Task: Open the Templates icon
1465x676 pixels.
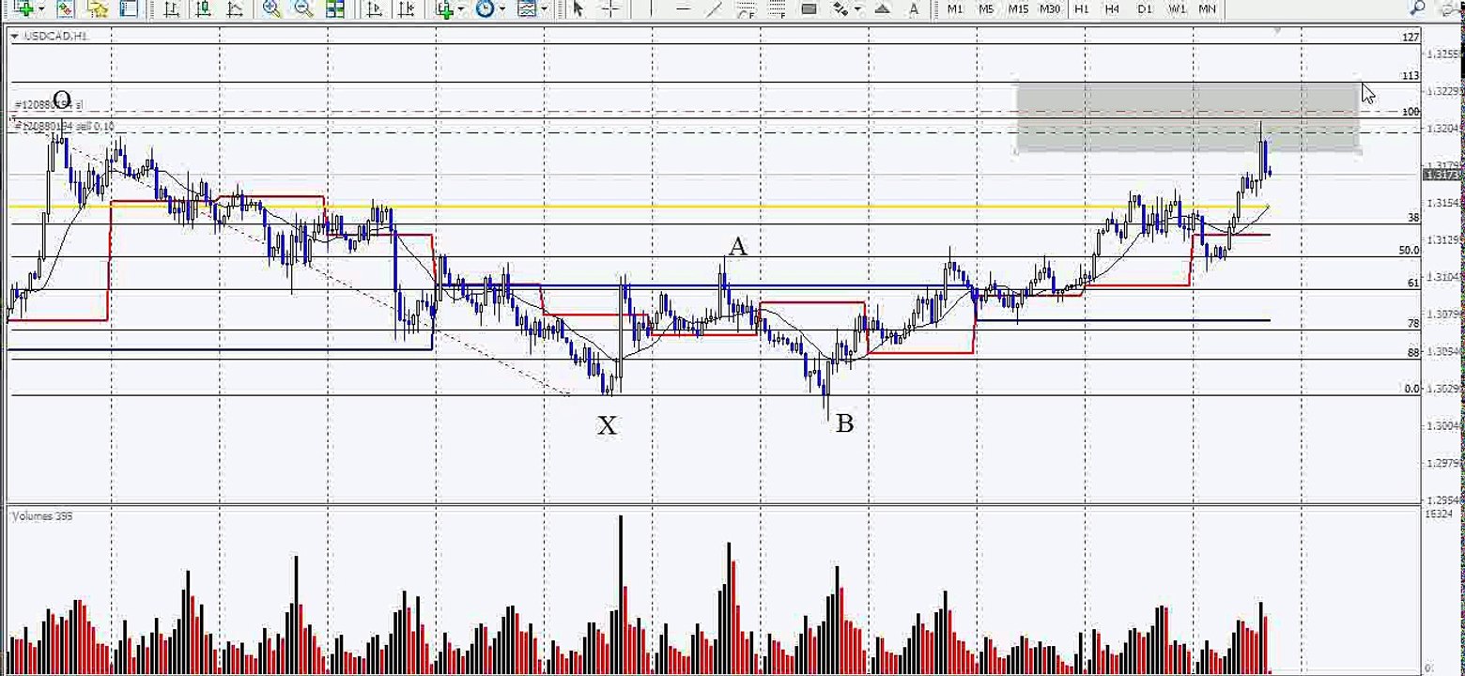Action: (x=526, y=8)
